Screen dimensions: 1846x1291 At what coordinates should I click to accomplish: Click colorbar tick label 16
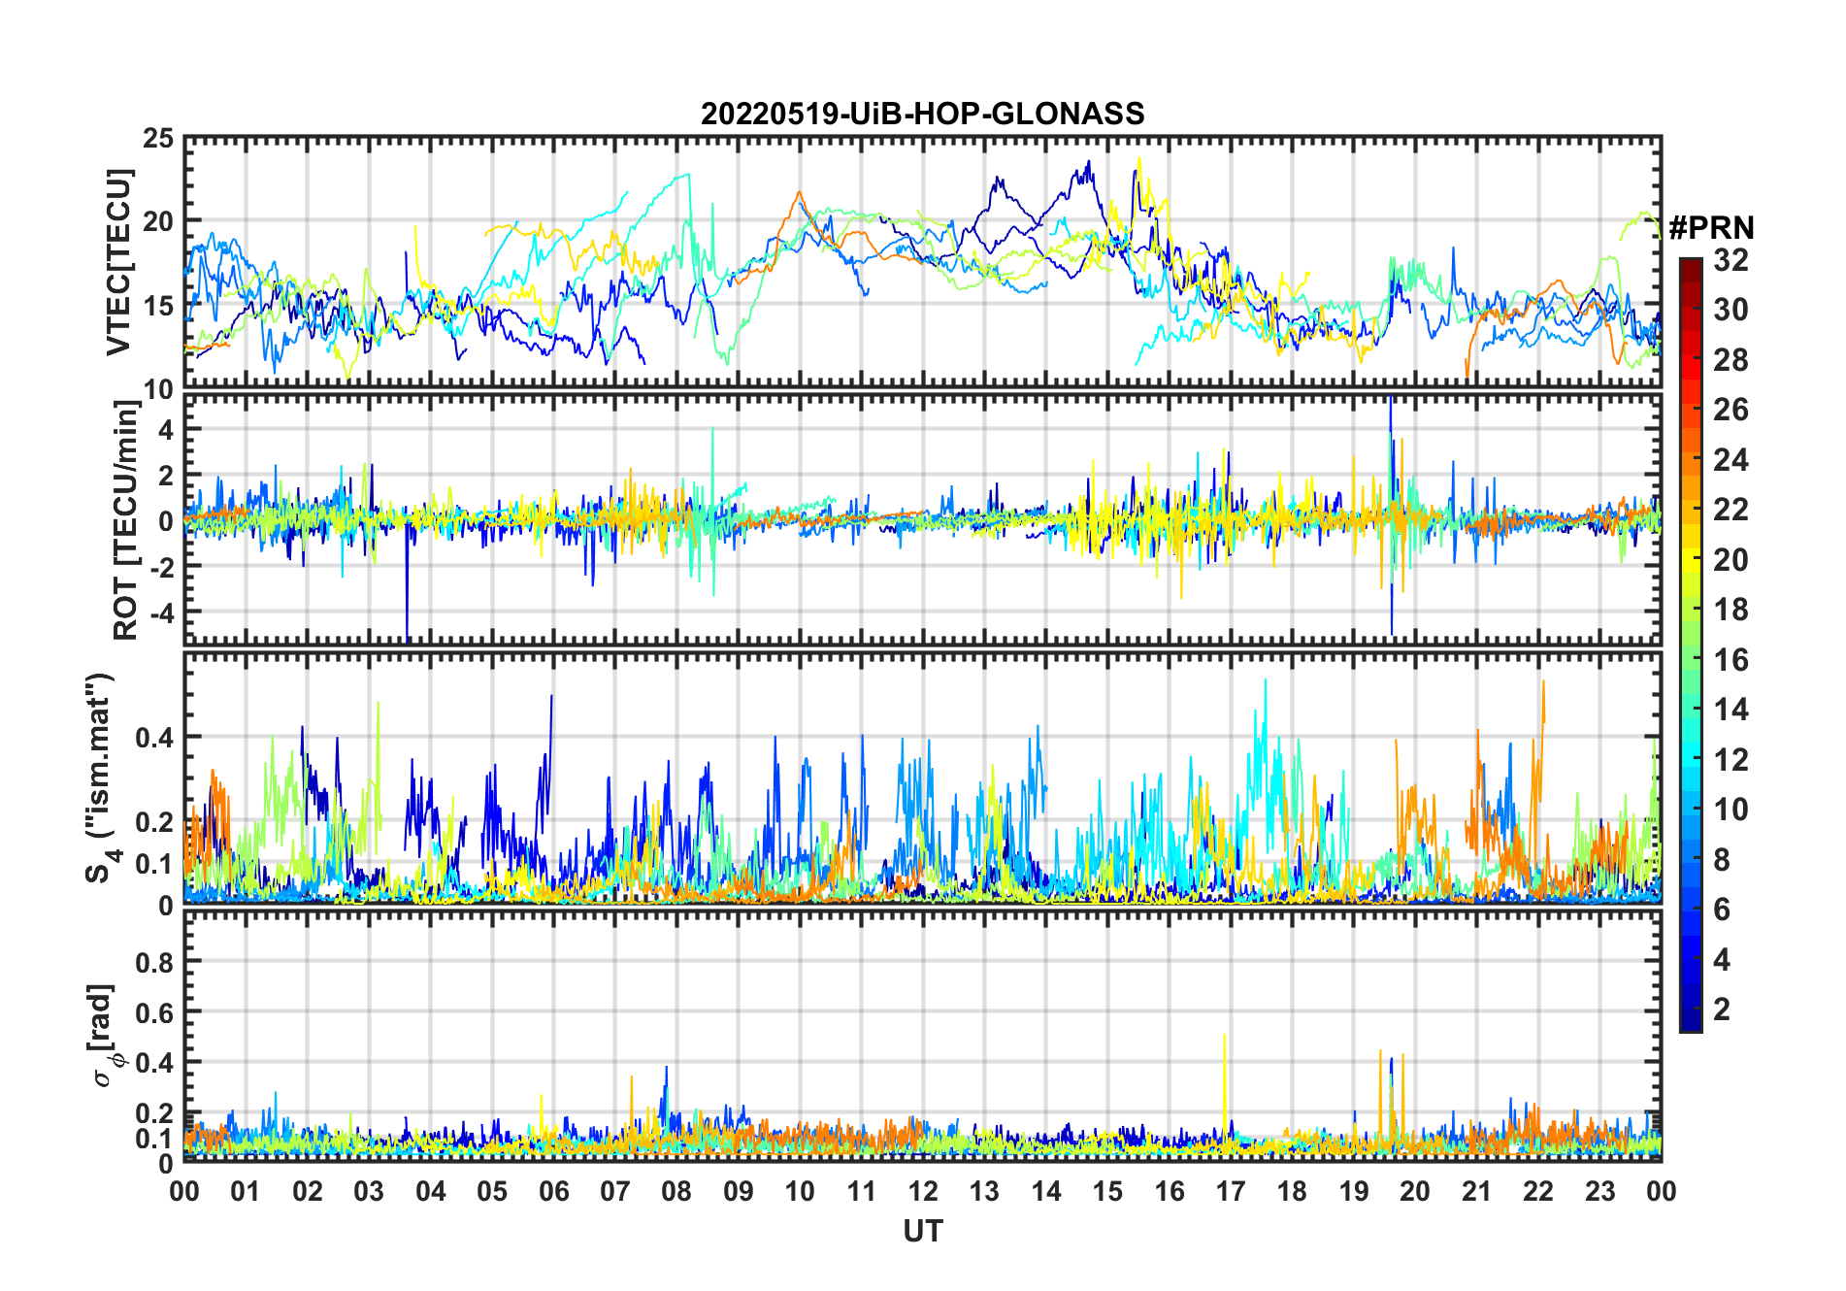(1731, 660)
